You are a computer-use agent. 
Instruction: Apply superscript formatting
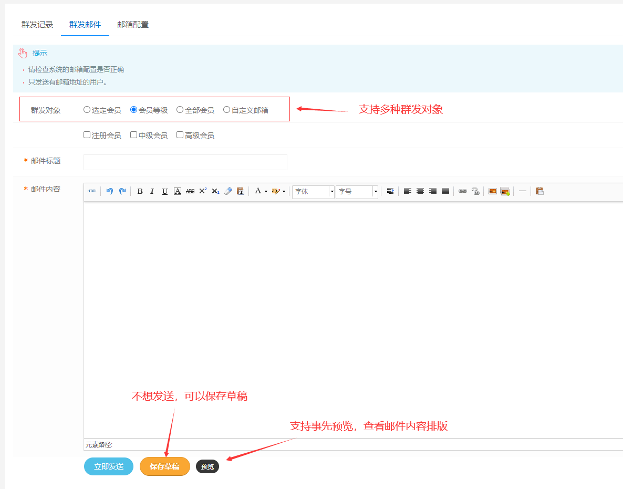tap(203, 191)
